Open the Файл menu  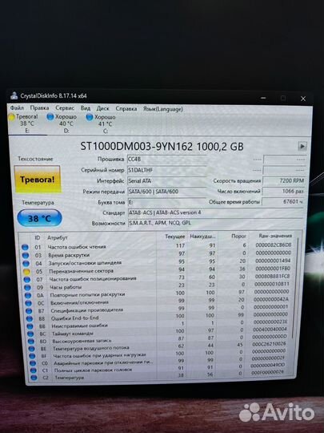point(17,108)
